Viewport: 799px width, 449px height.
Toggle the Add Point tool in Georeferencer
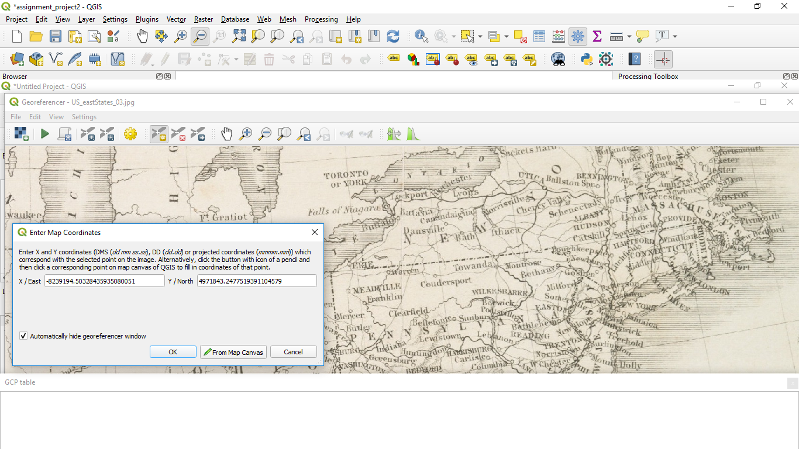tap(159, 134)
